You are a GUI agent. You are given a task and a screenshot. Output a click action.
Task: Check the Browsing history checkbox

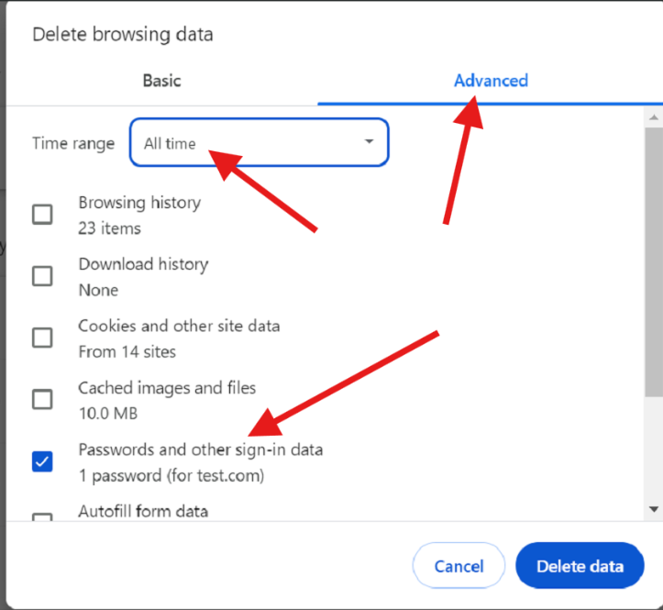(x=42, y=215)
